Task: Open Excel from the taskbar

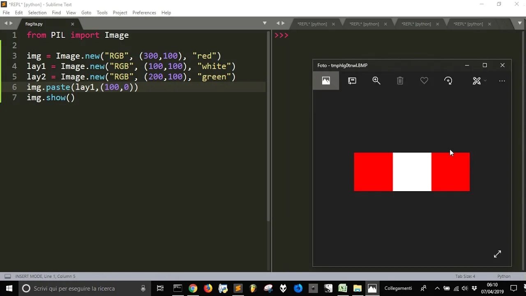Action: click(x=343, y=288)
